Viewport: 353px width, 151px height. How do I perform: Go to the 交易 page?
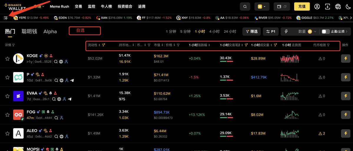click(x=78, y=6)
